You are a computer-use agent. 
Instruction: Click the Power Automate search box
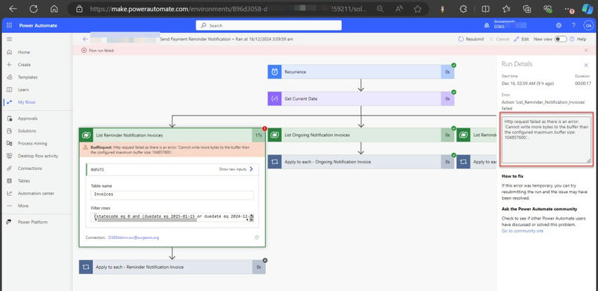[269, 25]
